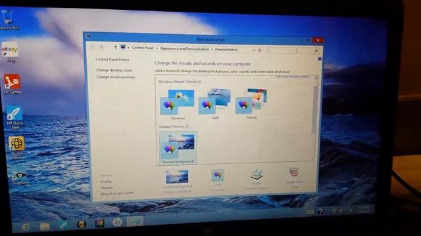Select the HP Quick Start desktop icon
Image resolution: width=421 pixels, height=236 pixels.
[14, 117]
